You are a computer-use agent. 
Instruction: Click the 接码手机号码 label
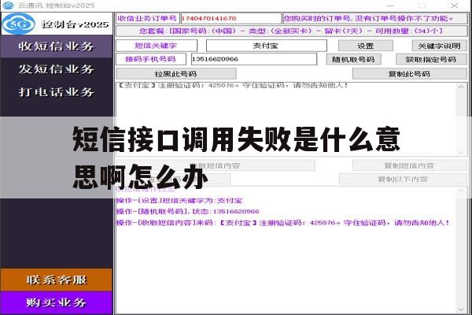(150, 59)
